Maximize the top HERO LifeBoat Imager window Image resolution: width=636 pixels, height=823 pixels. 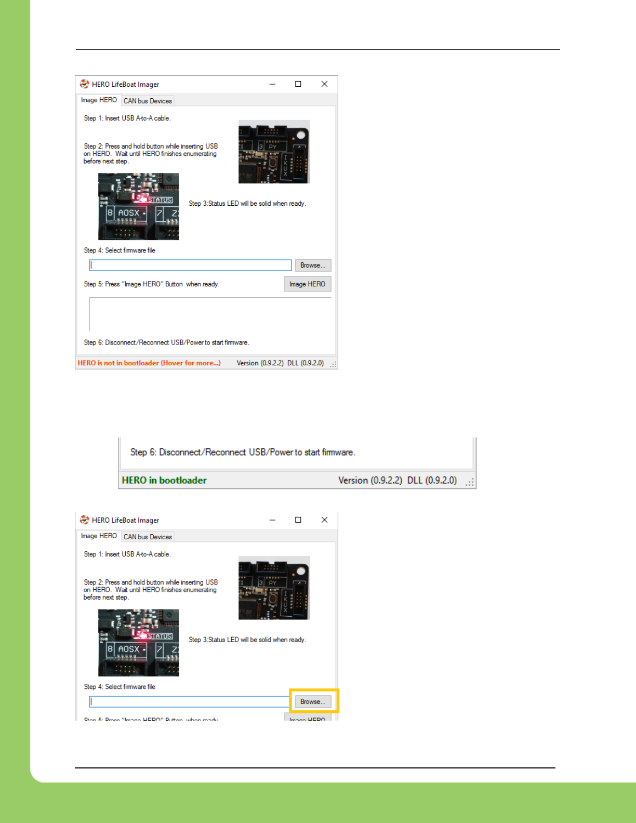298,84
